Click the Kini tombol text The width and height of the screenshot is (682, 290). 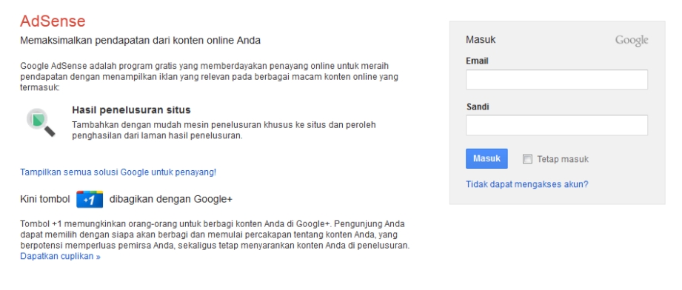pos(44,199)
